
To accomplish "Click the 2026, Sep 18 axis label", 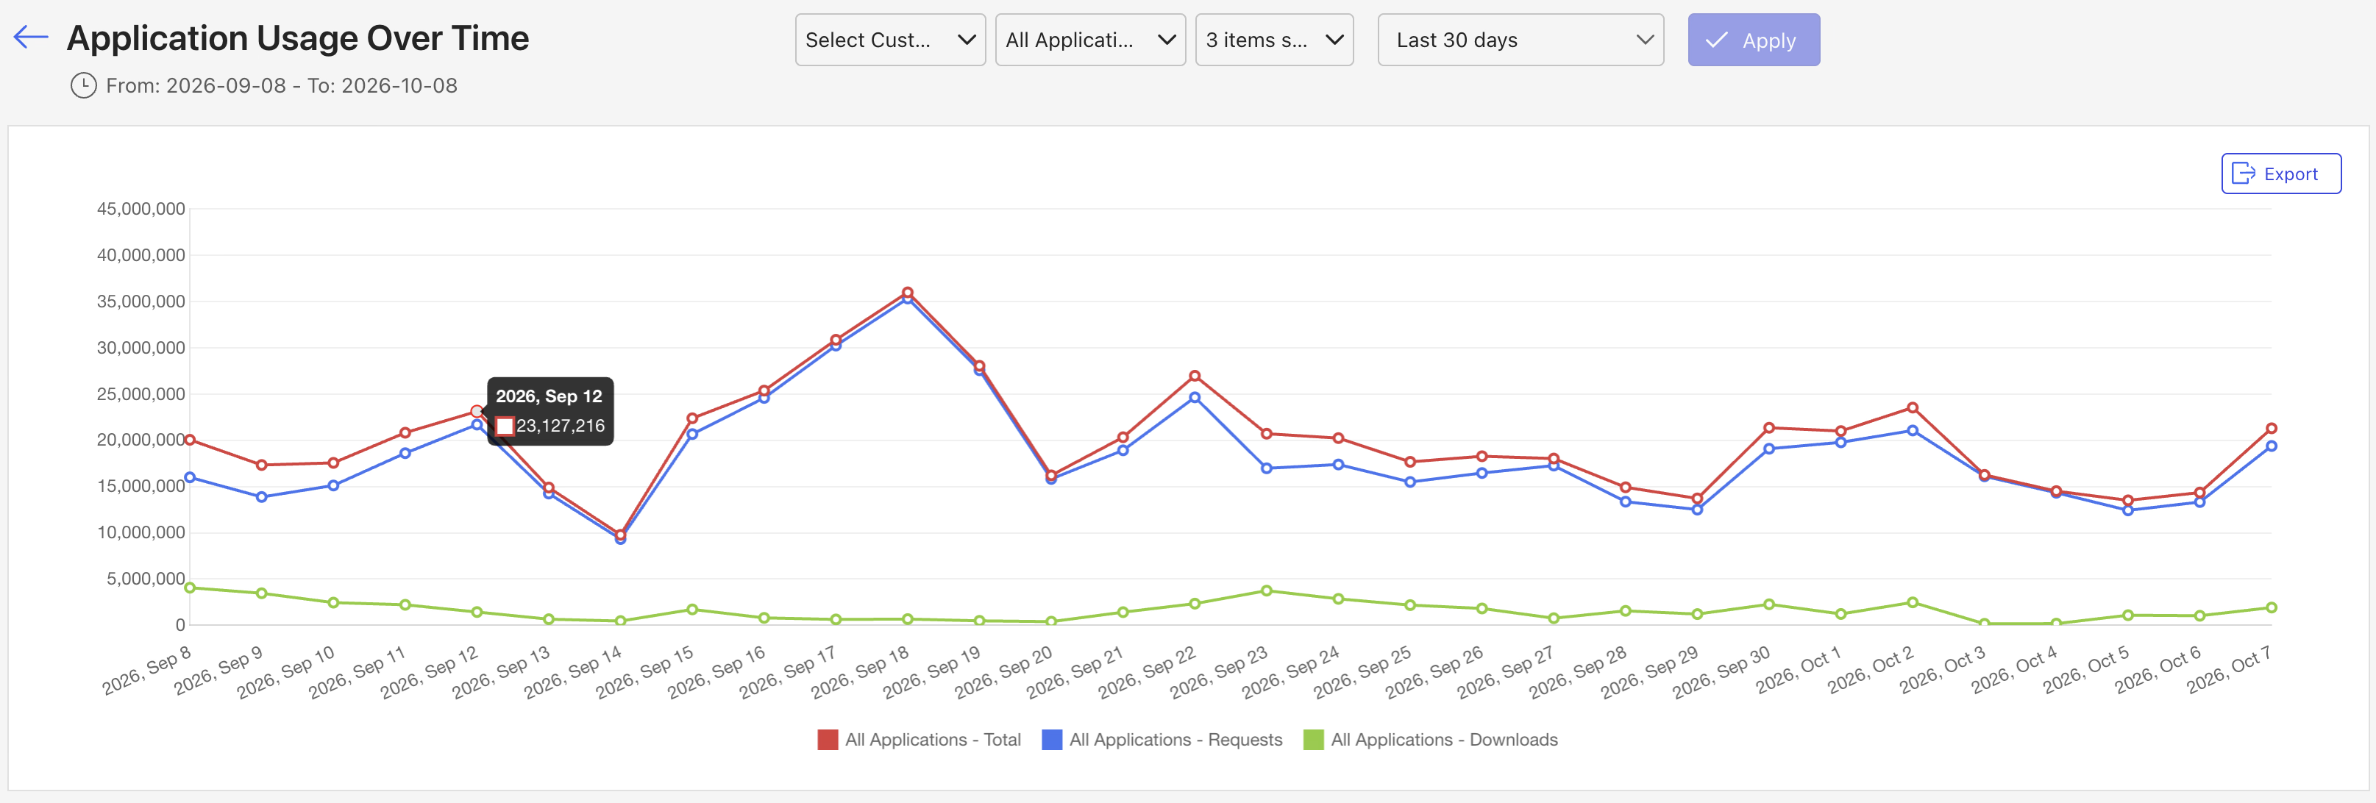I will coord(861,671).
